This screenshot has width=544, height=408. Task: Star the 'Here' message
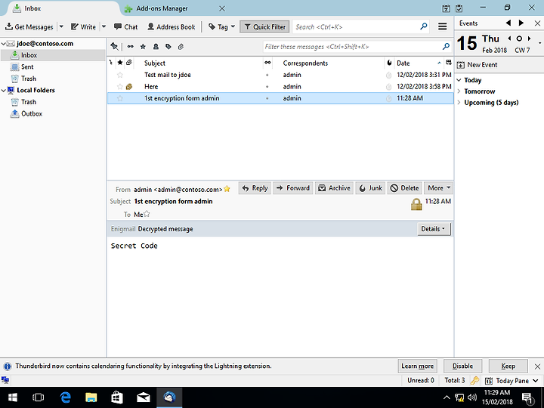(x=120, y=86)
